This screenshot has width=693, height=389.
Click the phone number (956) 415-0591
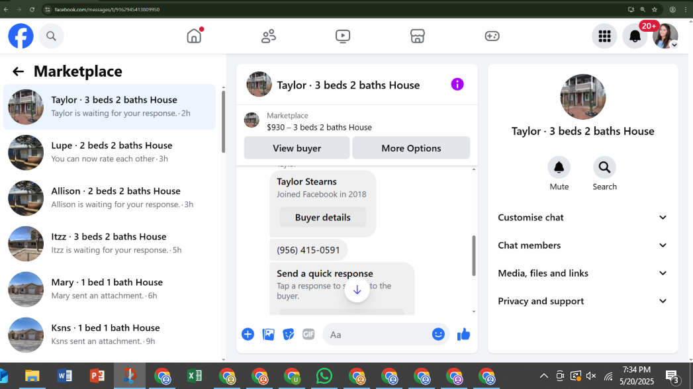coord(308,250)
